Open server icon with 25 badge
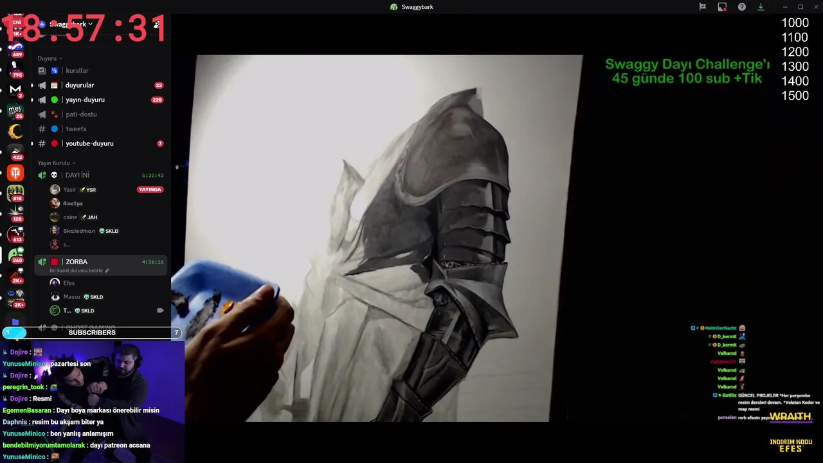823x463 pixels. click(x=16, y=111)
